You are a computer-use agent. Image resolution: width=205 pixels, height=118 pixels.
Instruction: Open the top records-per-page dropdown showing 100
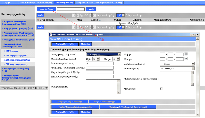120,15
